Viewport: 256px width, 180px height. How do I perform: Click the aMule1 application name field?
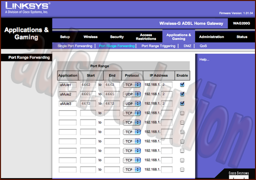point(67,85)
